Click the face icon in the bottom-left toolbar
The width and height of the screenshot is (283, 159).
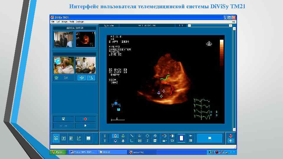tap(88, 138)
